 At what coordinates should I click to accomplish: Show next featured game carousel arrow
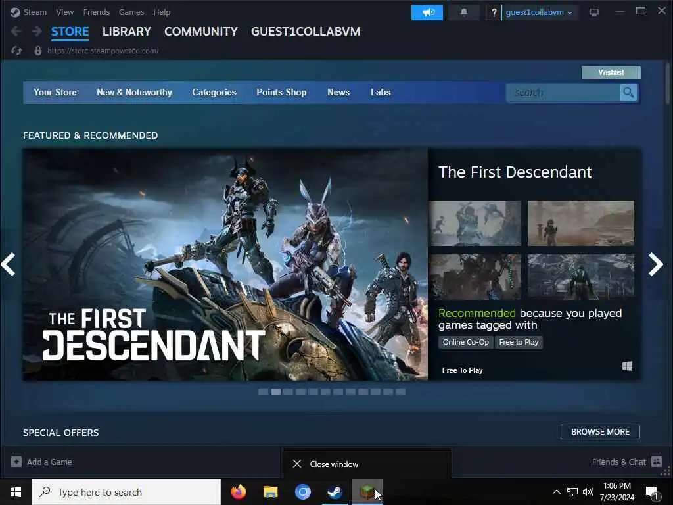tap(656, 264)
